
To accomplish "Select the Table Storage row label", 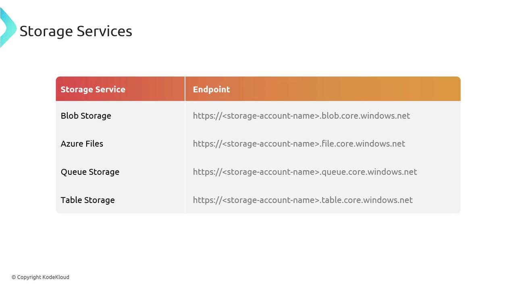I will pos(87,200).
